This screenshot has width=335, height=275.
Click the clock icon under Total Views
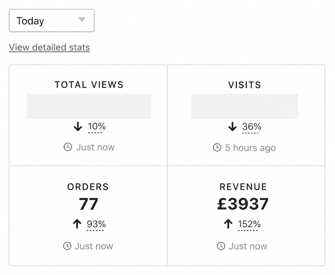click(x=68, y=147)
